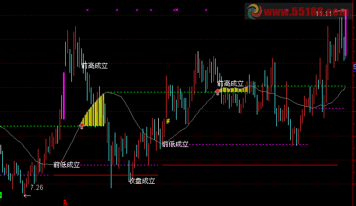Click the white left arrow beside the 7.26 low

pos(27,195)
